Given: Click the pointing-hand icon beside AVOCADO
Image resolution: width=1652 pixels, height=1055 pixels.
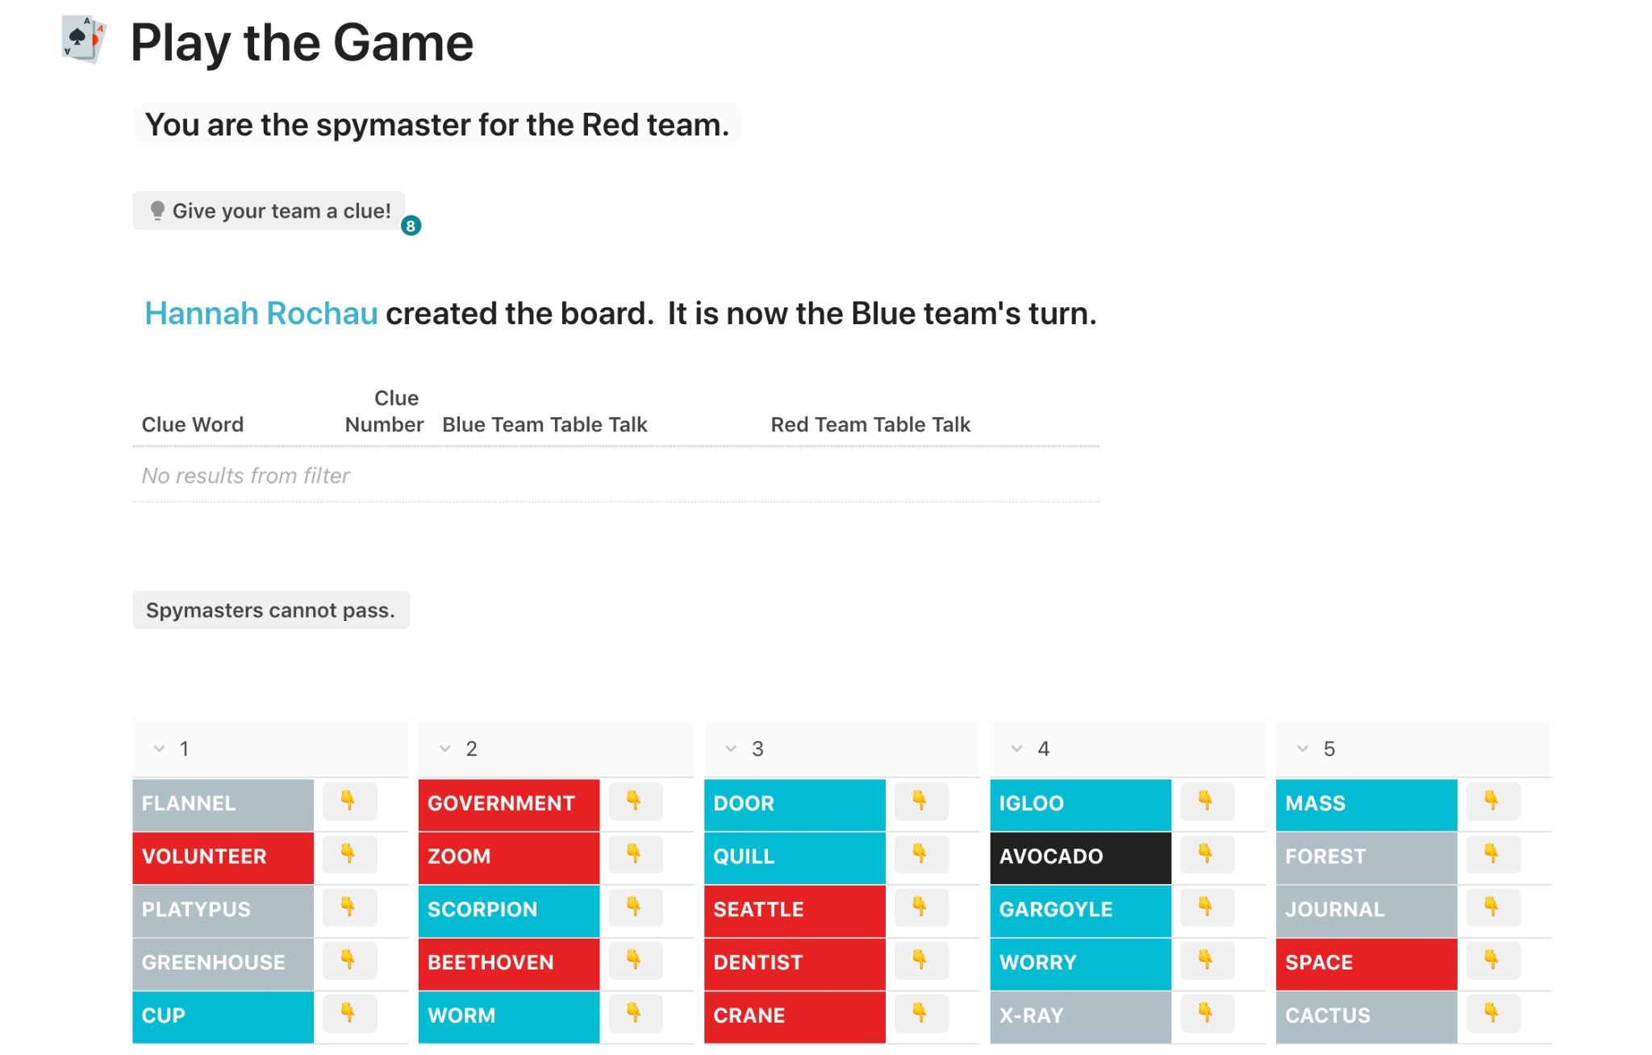Looking at the screenshot, I should [1207, 855].
